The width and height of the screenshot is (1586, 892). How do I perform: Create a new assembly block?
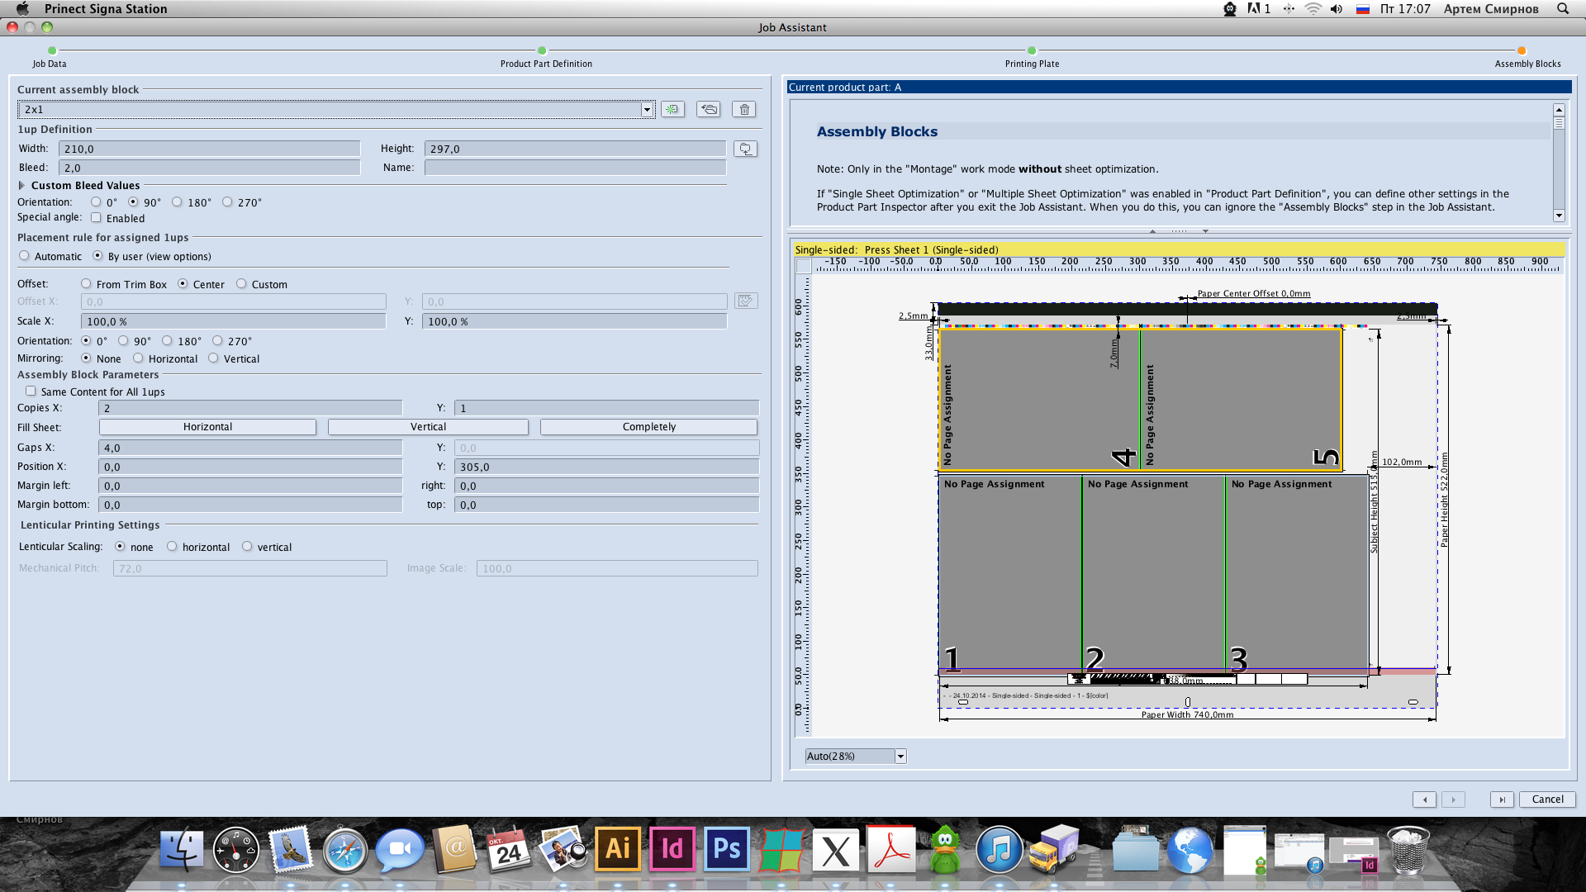tap(672, 109)
